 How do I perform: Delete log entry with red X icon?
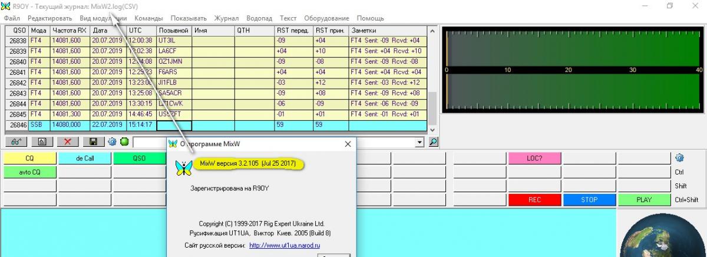68,142
